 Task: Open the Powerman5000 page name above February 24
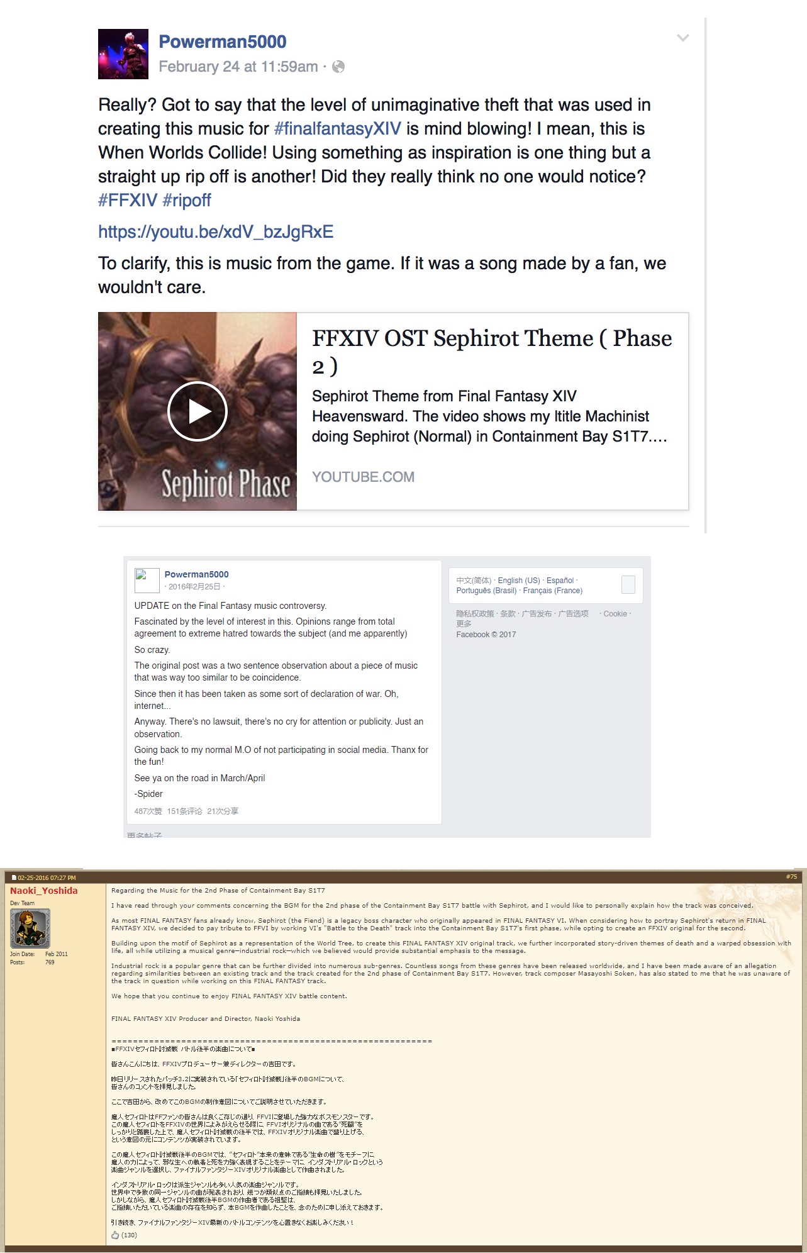(223, 42)
